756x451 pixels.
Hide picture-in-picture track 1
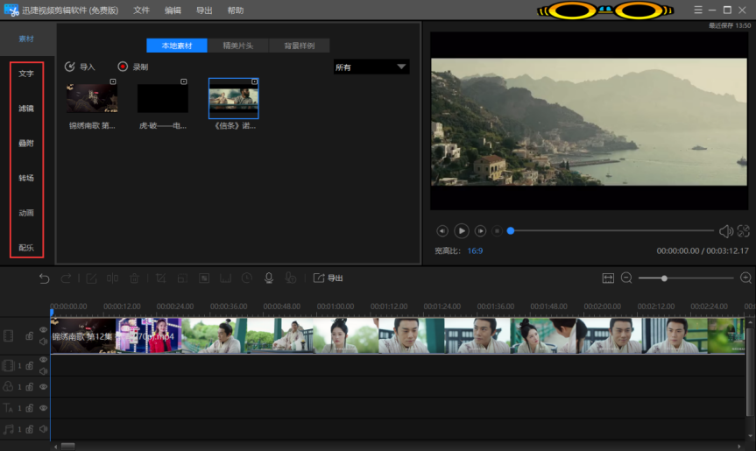click(44, 360)
